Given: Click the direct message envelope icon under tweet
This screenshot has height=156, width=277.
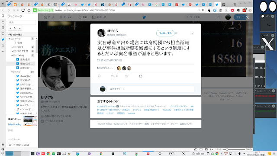Looking at the screenshot, I should coord(141,76).
